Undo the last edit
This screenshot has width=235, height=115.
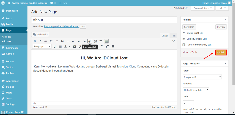(x=102, y=46)
